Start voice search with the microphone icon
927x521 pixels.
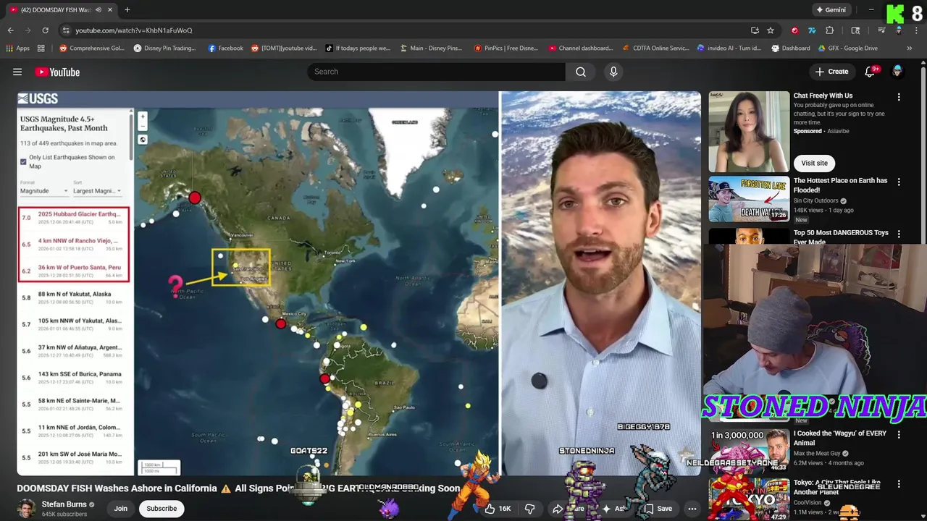pyautogui.click(x=613, y=72)
